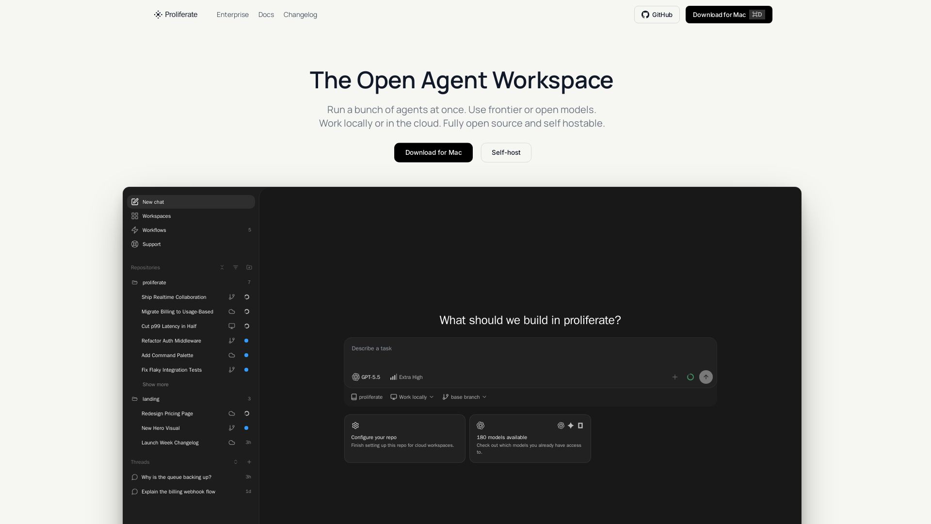Viewport: 931px width, 524px height.
Task: Click the cloud icon on Add Command Palette
Action: (232, 355)
